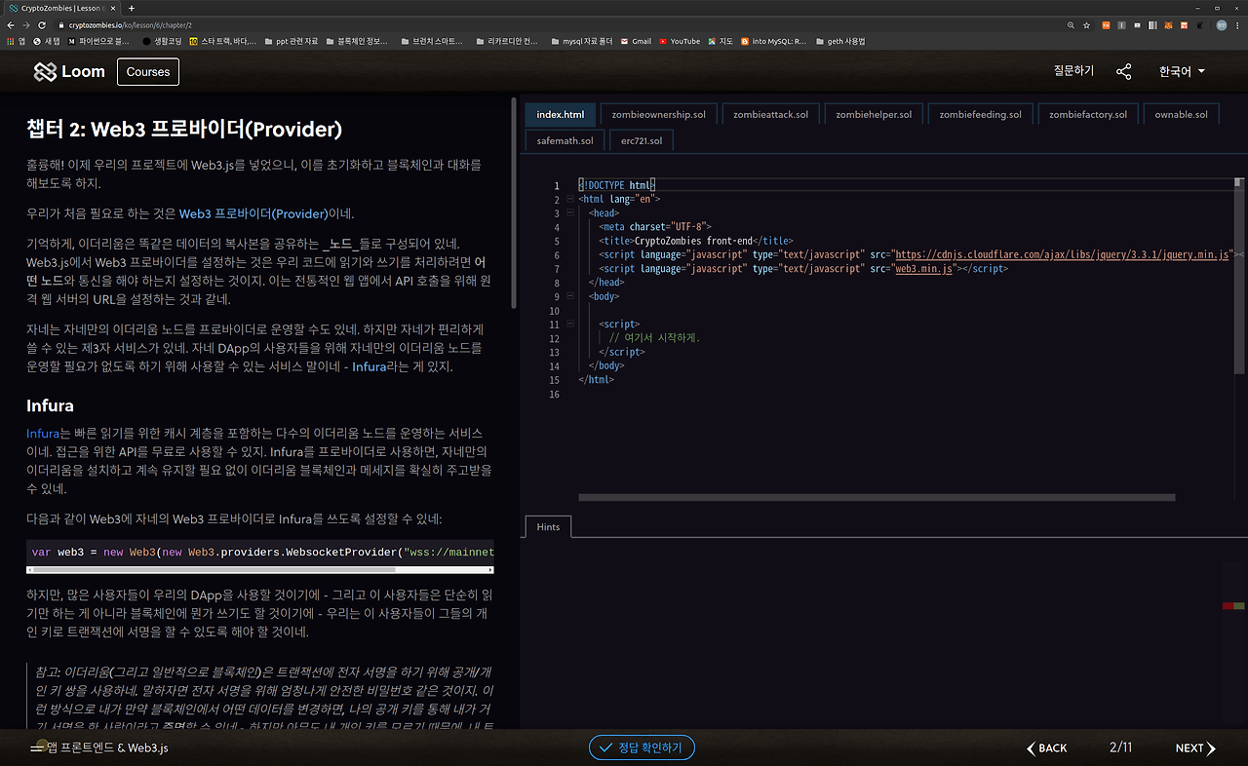Viewport: 1248px width, 766px height.
Task: Switch to the zombieownership.sol tab
Action: click(x=658, y=114)
